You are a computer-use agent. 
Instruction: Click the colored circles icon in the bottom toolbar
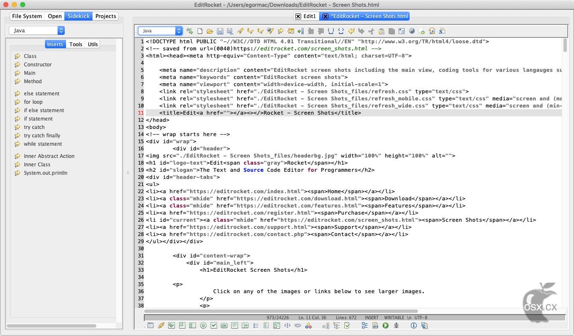pos(308,325)
